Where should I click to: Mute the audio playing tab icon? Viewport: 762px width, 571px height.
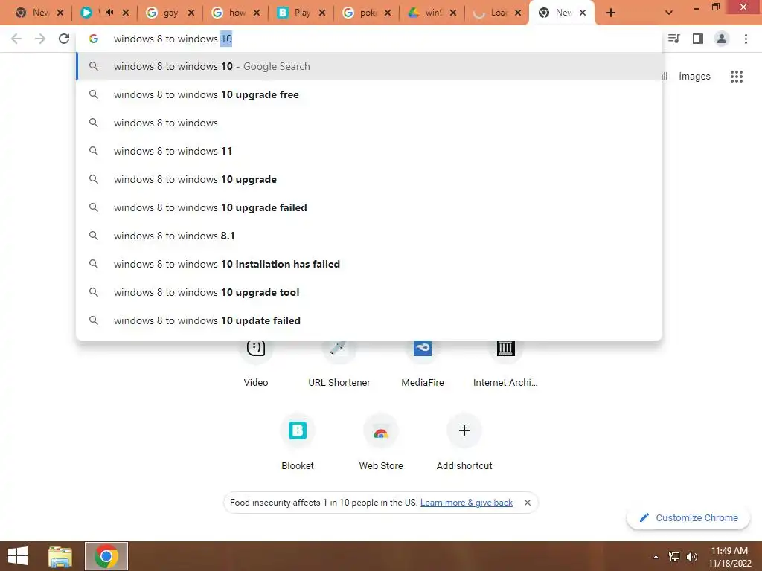pyautogui.click(x=110, y=13)
